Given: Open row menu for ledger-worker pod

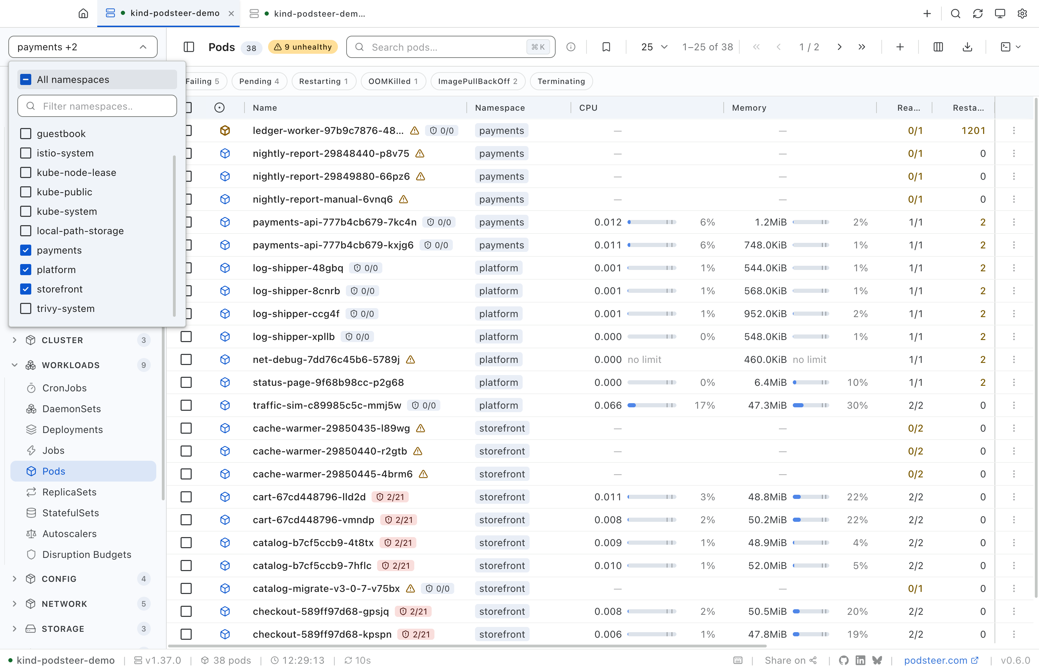Looking at the screenshot, I should 1014,131.
